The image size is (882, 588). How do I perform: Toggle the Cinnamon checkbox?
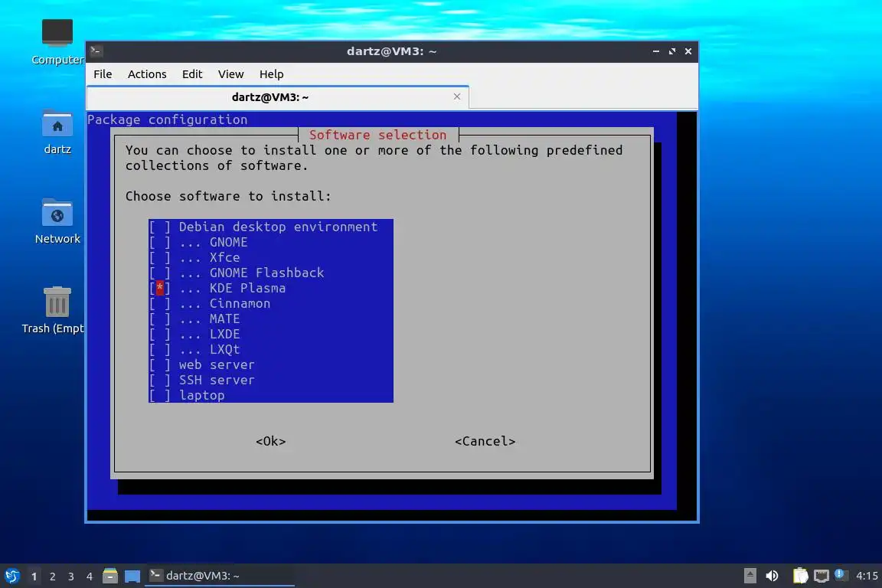160,303
